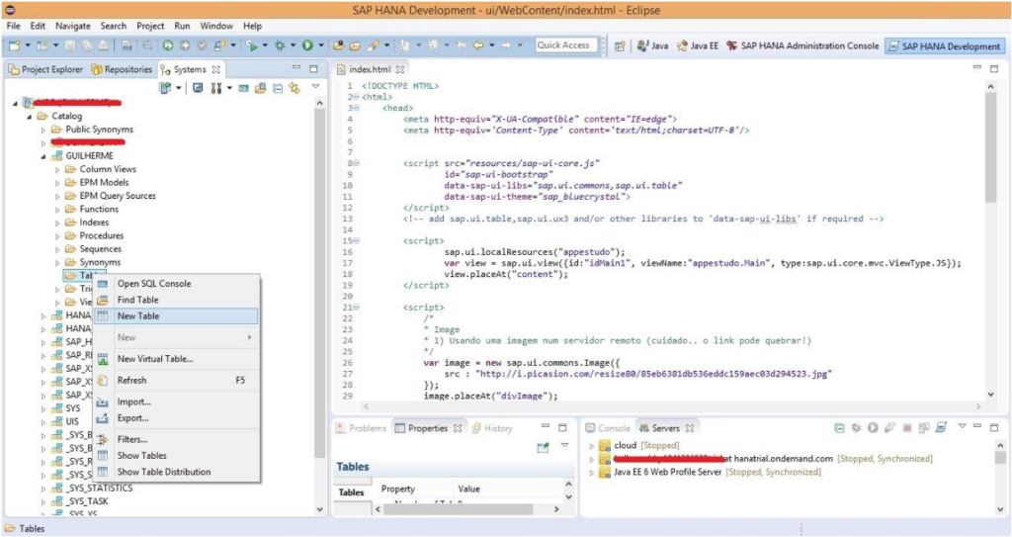Collapse the script block fold at line 15

(x=356, y=240)
